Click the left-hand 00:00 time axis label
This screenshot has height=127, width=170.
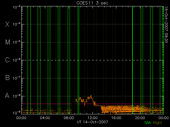point(21,117)
